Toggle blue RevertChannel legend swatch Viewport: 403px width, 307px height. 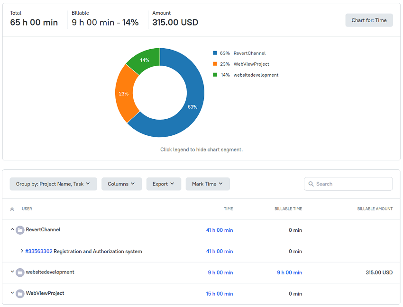(x=215, y=53)
